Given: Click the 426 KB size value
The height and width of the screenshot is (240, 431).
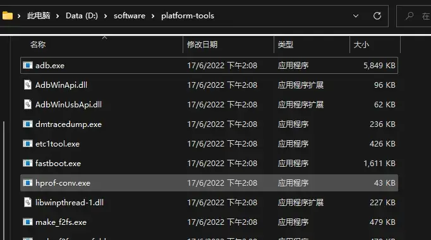Looking at the screenshot, I should click(x=382, y=143).
